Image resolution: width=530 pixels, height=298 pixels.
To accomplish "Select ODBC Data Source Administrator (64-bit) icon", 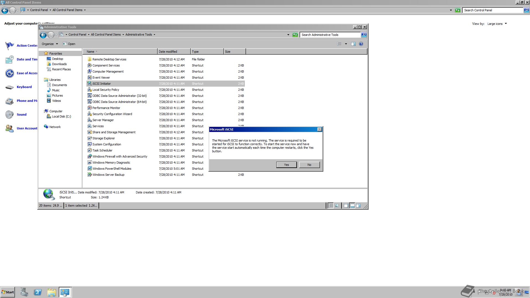I will tap(89, 102).
